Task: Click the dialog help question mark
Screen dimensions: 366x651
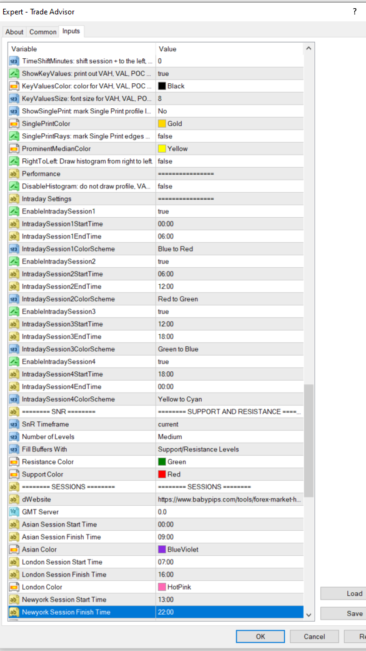Action: pyautogui.click(x=354, y=12)
